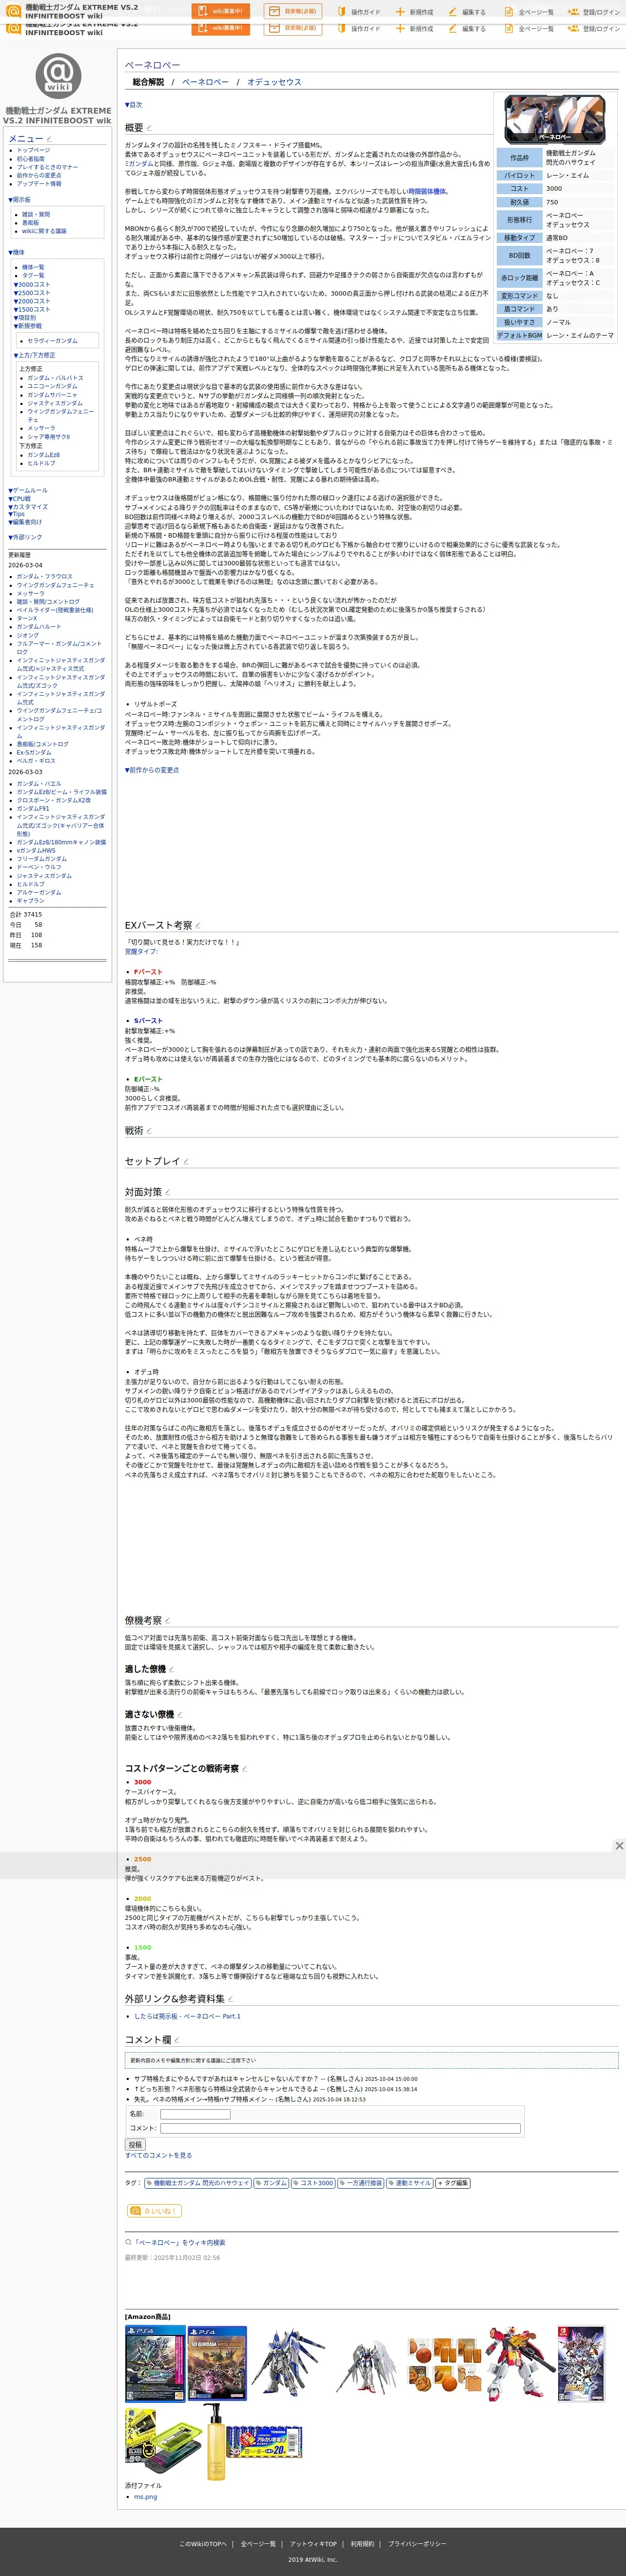Open したらば掲示板 - ペーネロペー Part.1 link
This screenshot has height=2576, width=626.
[187, 2016]
